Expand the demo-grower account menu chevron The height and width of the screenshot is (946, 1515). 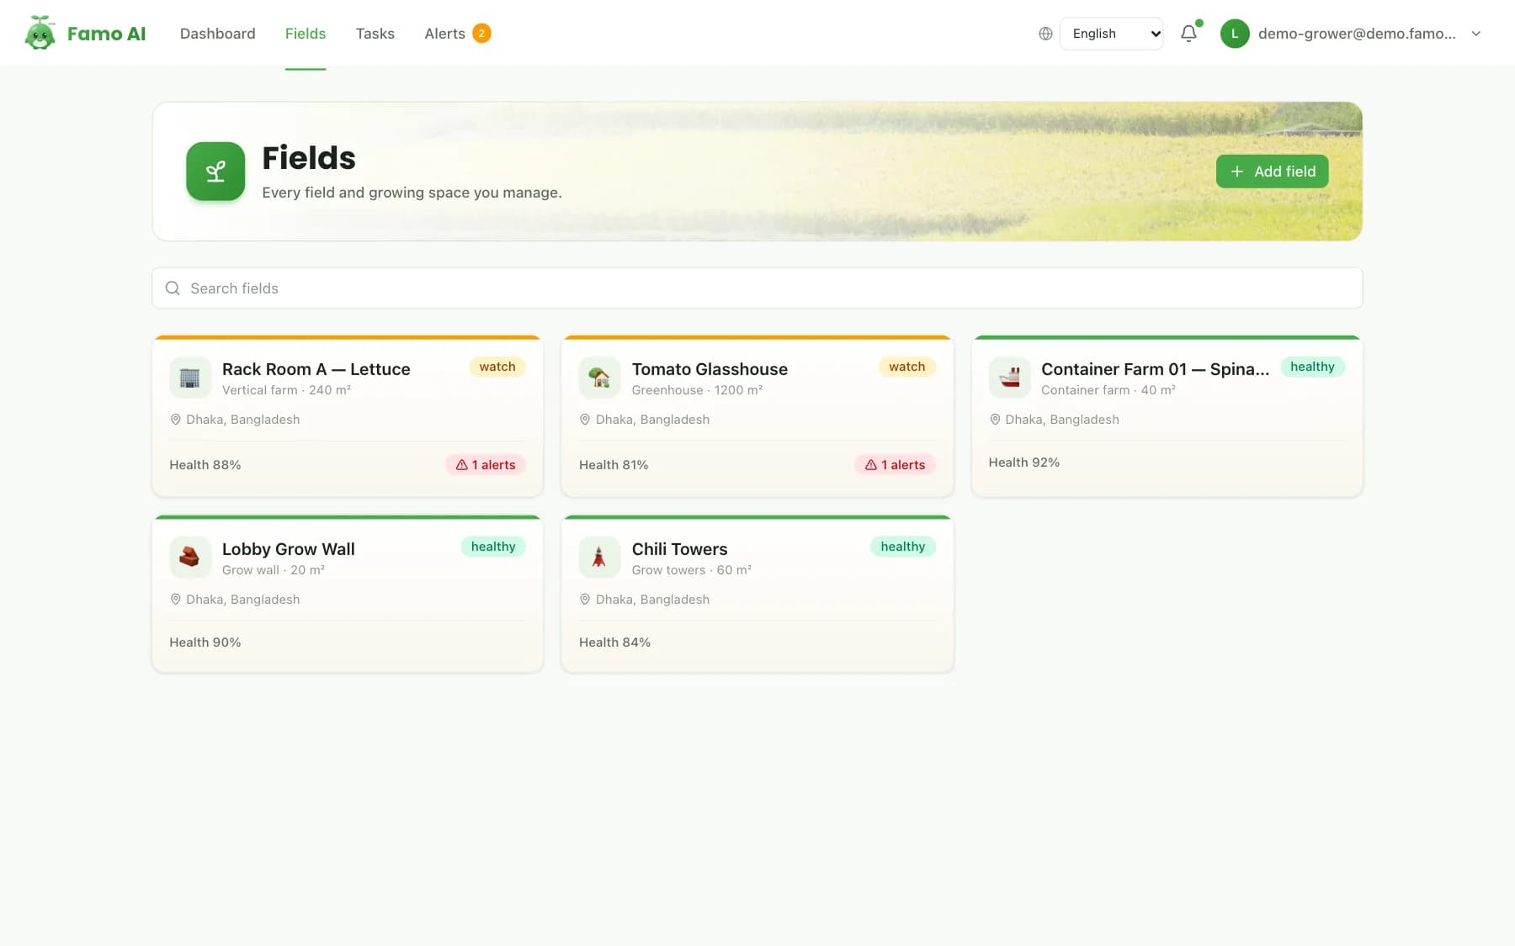tap(1475, 34)
